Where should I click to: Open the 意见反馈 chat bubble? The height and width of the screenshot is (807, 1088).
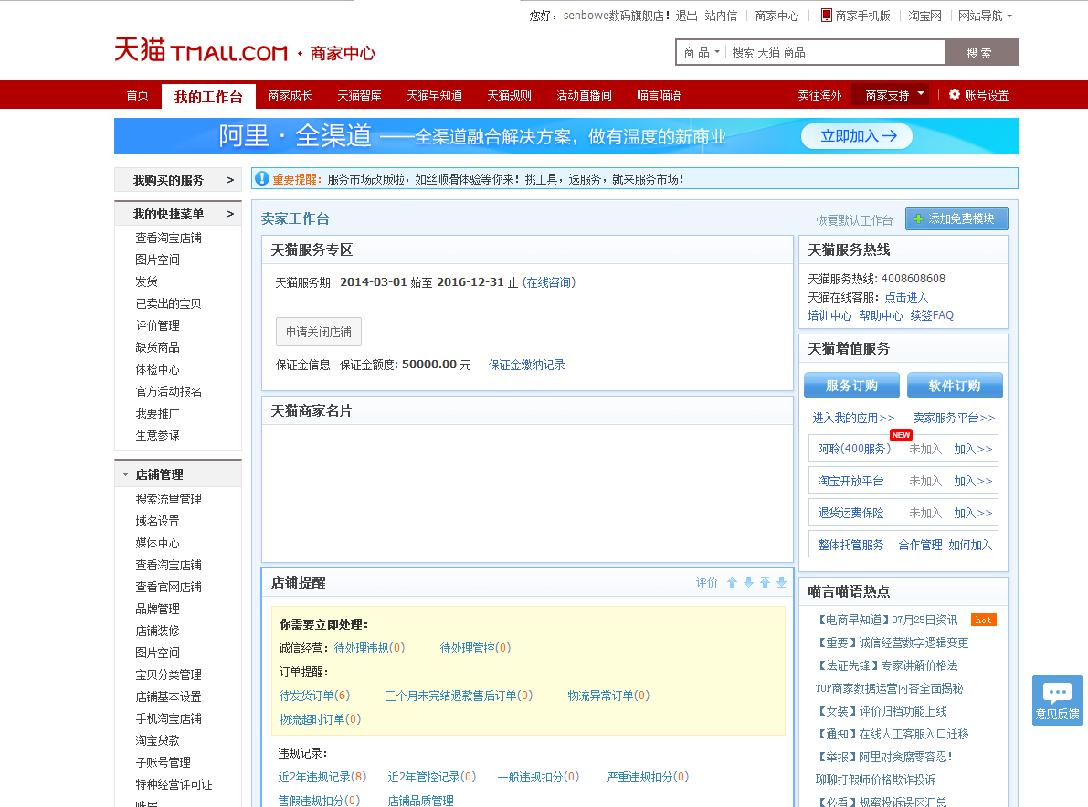click(x=1057, y=700)
